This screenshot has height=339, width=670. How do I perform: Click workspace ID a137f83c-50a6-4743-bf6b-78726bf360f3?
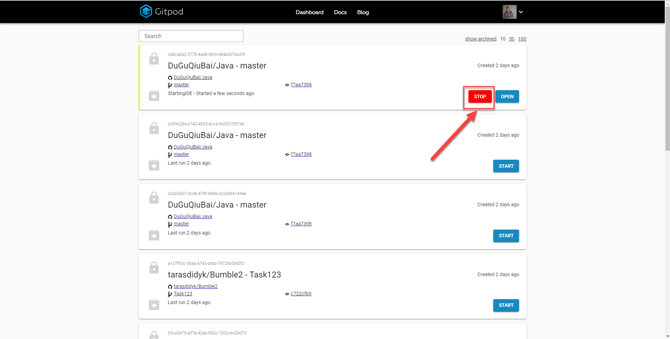(x=206, y=264)
